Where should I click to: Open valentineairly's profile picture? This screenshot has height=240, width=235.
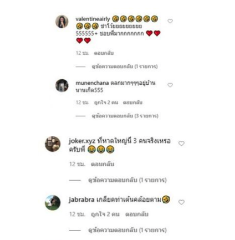coord(62,22)
